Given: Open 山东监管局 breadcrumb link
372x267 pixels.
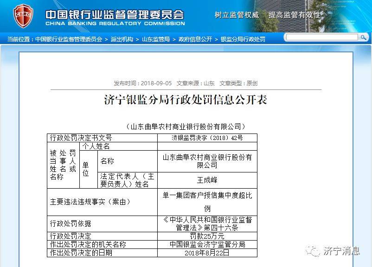Looking at the screenshot, I should pos(156,39).
